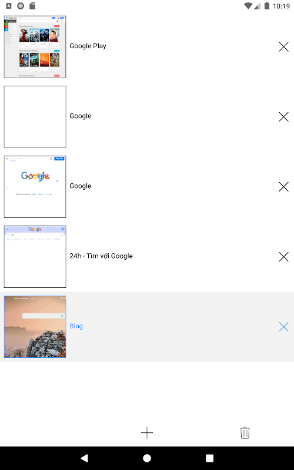
Task: Tap the battery status icon
Action: (x=266, y=6)
